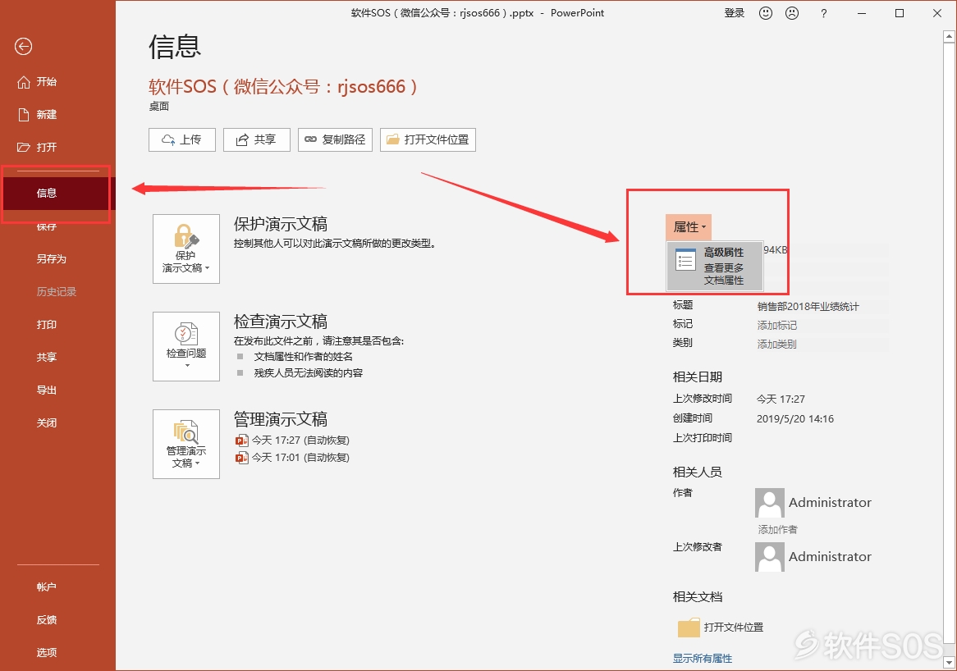Click the 登录 sign-in link
The width and height of the screenshot is (957, 671).
tap(735, 13)
